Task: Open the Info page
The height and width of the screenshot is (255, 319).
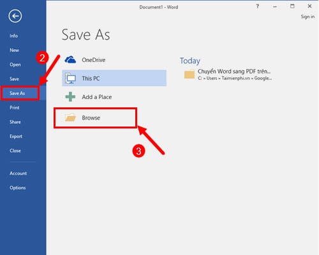Action: click(x=13, y=36)
